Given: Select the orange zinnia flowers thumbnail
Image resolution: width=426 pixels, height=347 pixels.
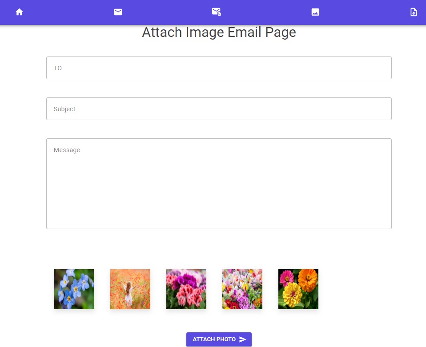Looking at the screenshot, I should (298, 289).
